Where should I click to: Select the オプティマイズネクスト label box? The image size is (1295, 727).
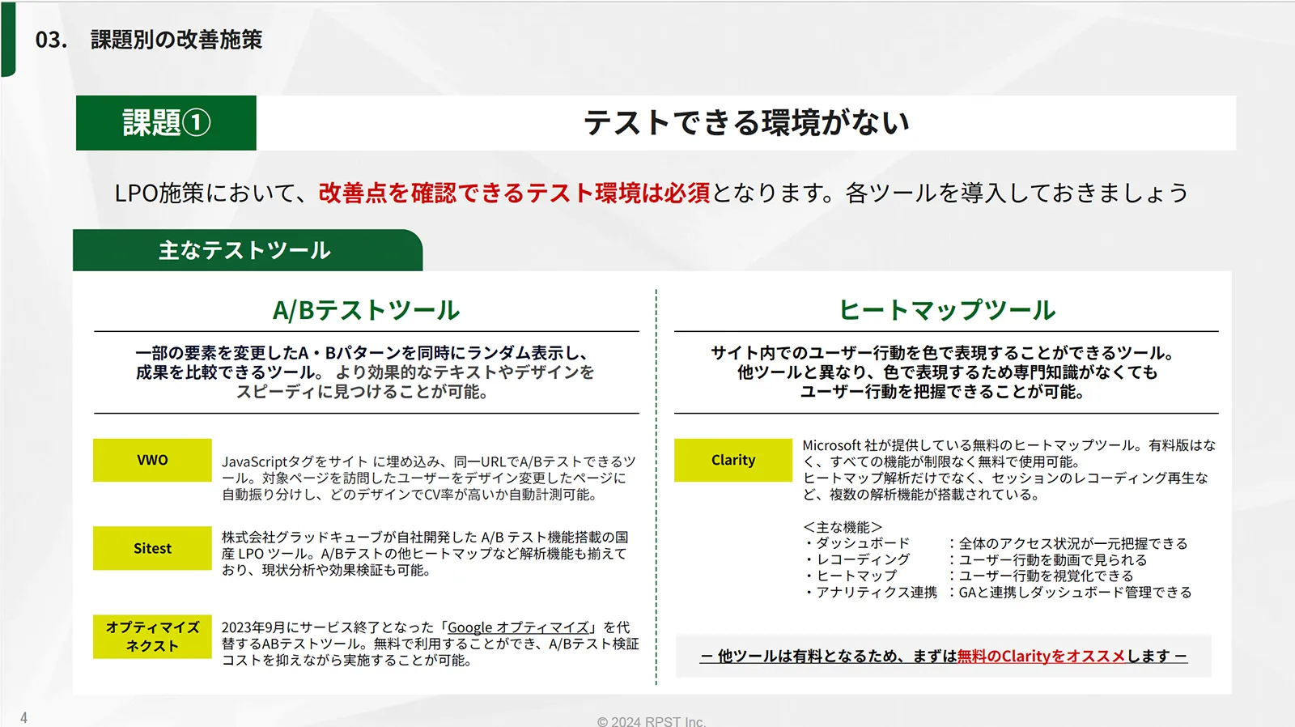tap(152, 636)
